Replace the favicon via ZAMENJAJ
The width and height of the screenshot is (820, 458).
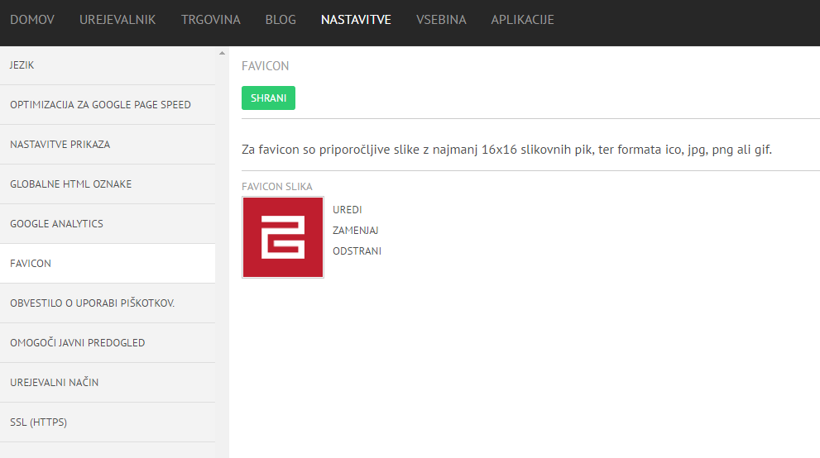355,231
